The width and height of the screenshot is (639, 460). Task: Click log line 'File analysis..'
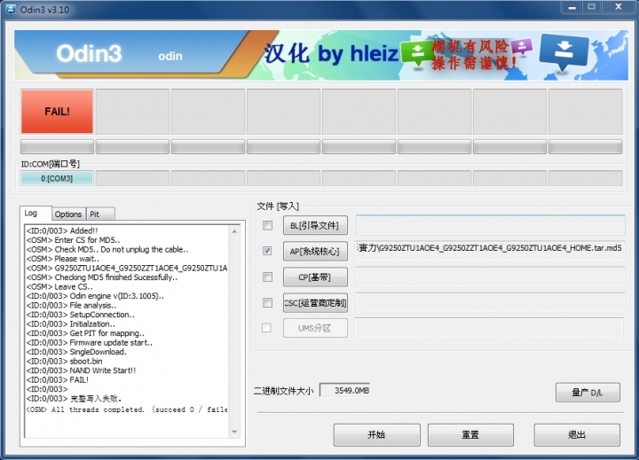[71, 305]
